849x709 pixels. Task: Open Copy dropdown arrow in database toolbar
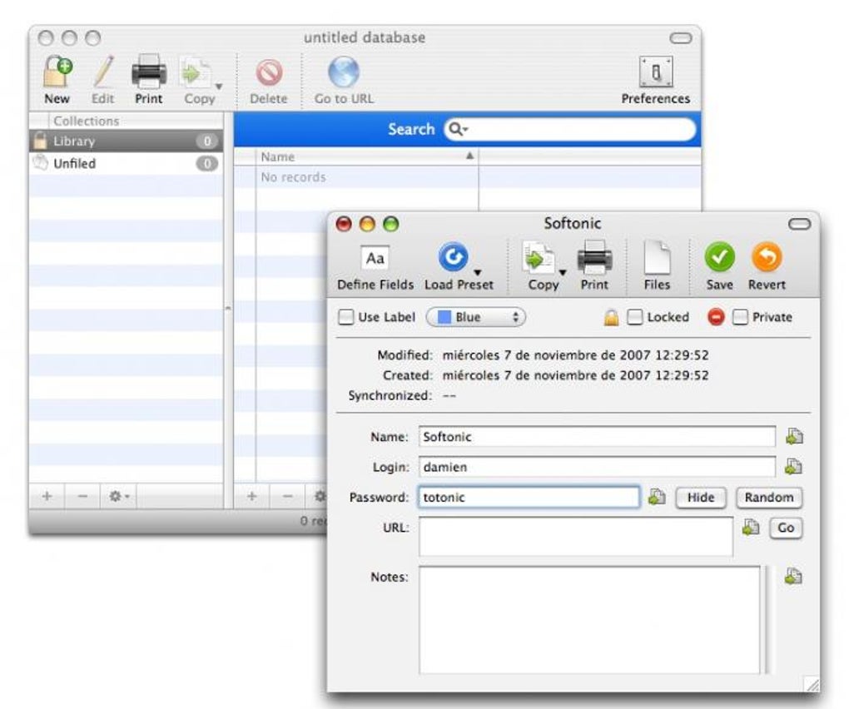219,87
